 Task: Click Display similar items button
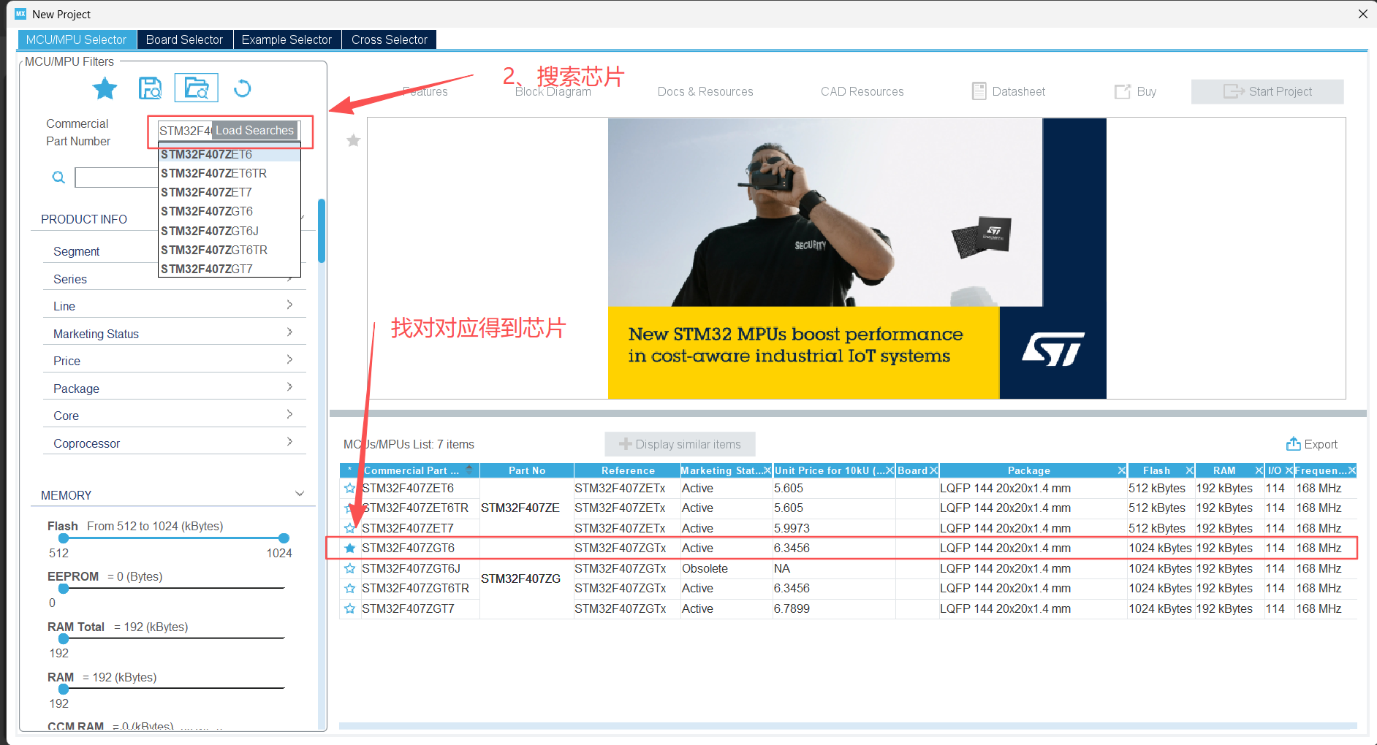tap(680, 444)
